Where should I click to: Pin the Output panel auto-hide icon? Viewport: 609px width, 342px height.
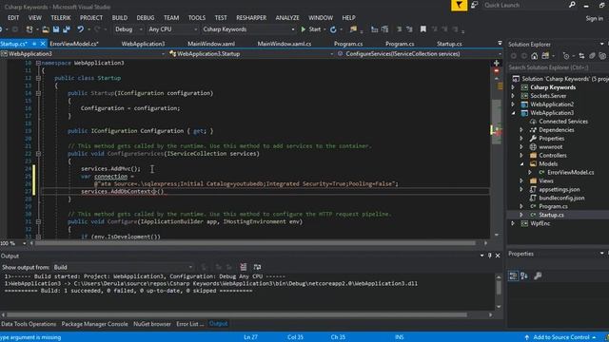490,256
